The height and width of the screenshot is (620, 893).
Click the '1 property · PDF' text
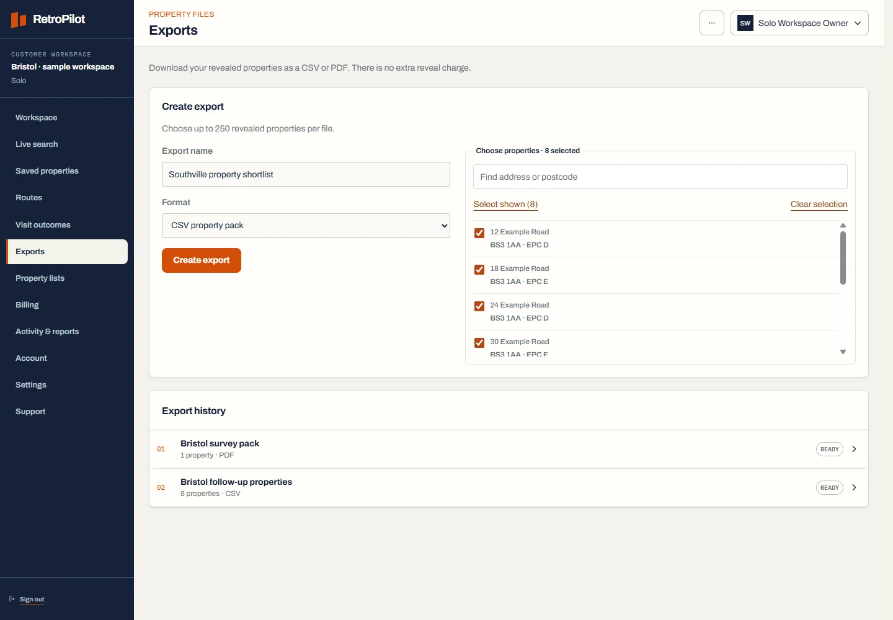tap(207, 455)
